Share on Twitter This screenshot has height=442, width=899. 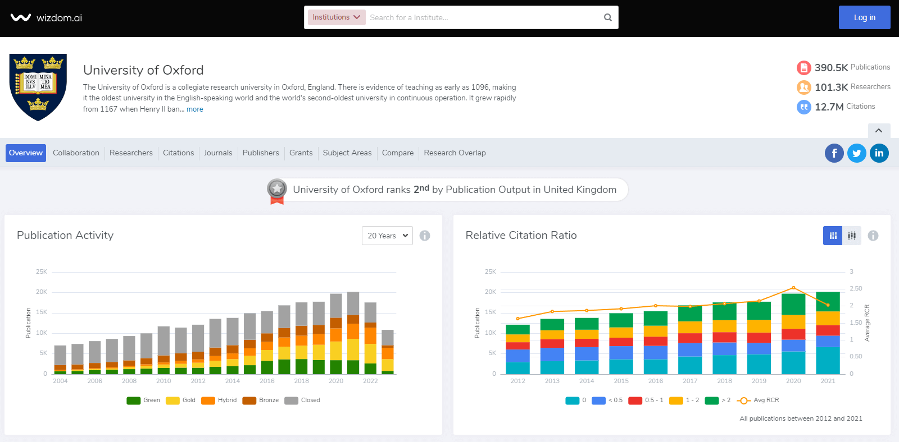(857, 153)
